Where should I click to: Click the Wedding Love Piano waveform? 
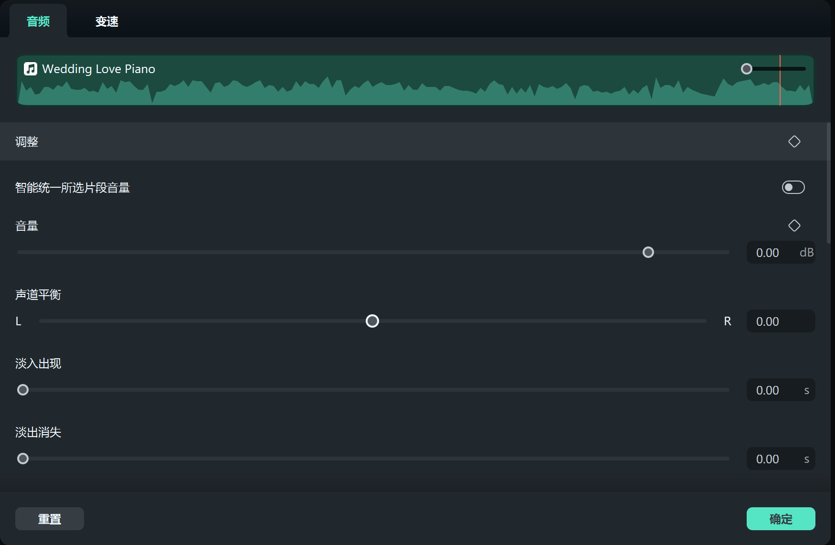[x=382, y=91]
